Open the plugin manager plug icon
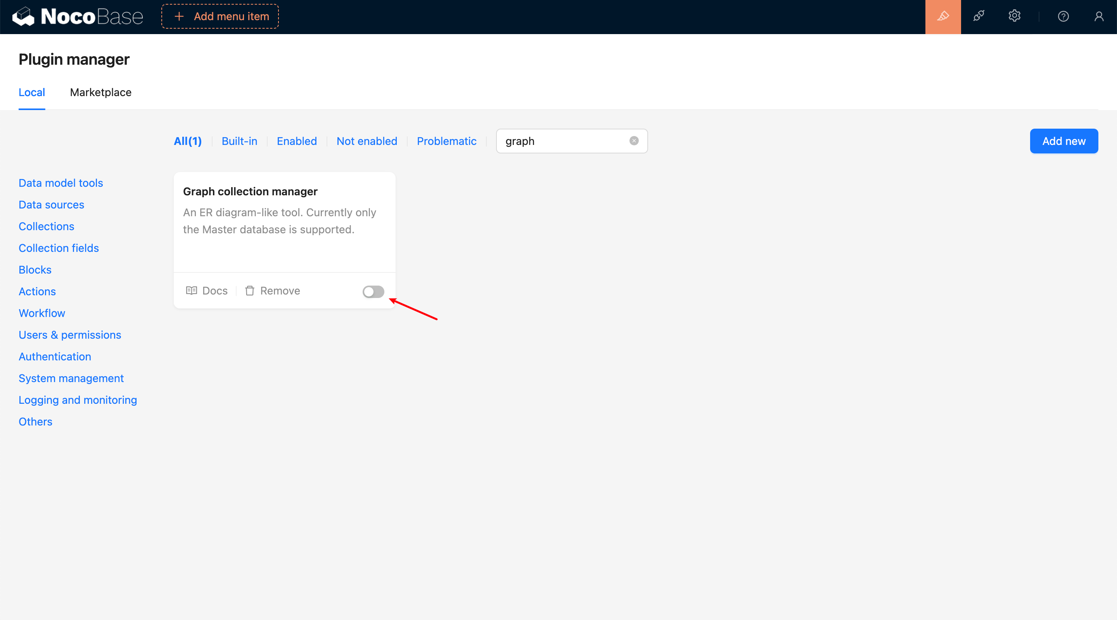The image size is (1117, 620). point(978,16)
